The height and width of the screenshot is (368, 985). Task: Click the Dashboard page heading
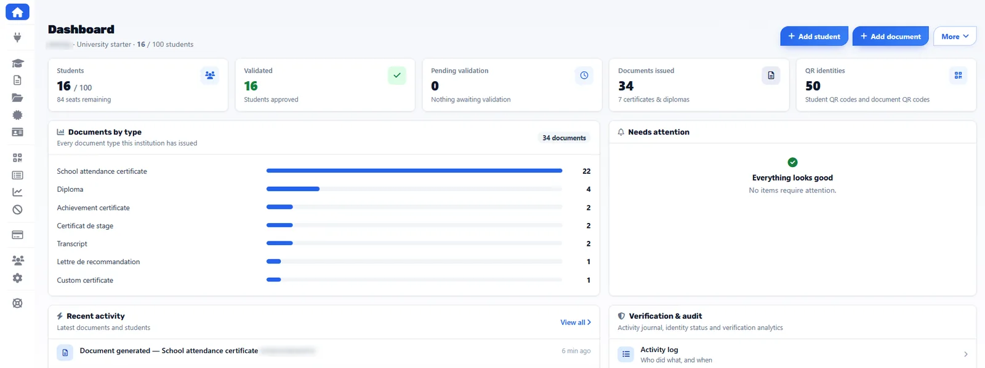[81, 29]
